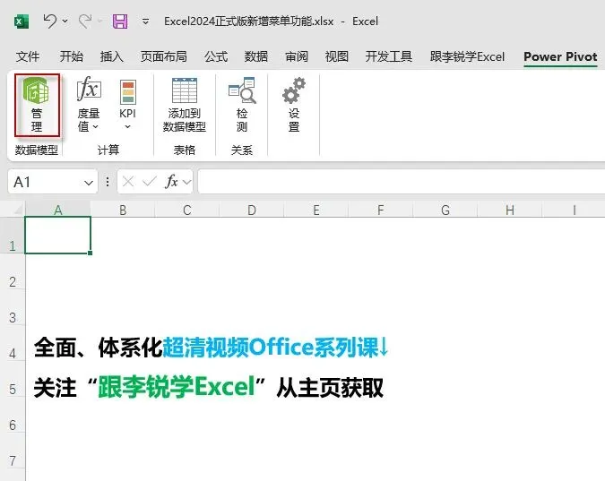The width and height of the screenshot is (605, 481).
Task: Open the Measures (度量值) menu
Action: point(89,105)
